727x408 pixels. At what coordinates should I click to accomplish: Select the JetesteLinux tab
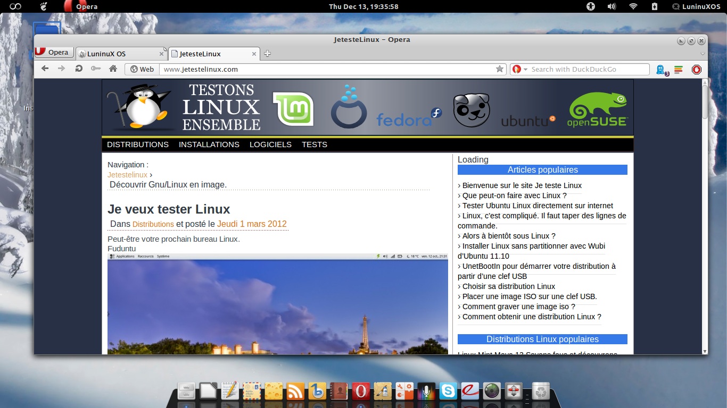point(213,54)
